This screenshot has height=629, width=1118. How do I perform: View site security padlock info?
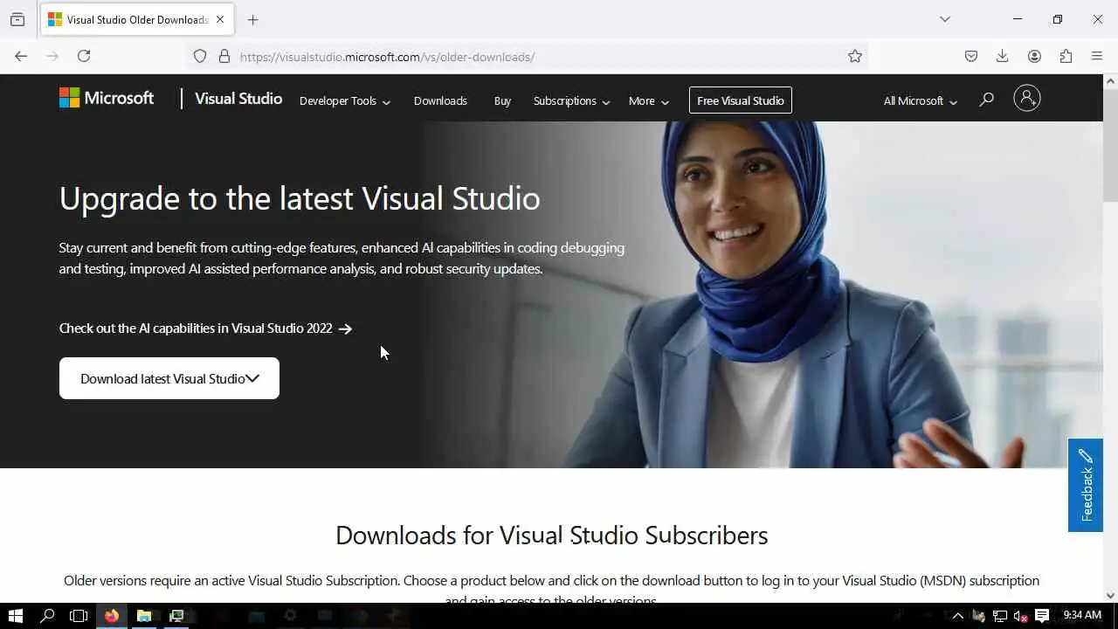(224, 56)
